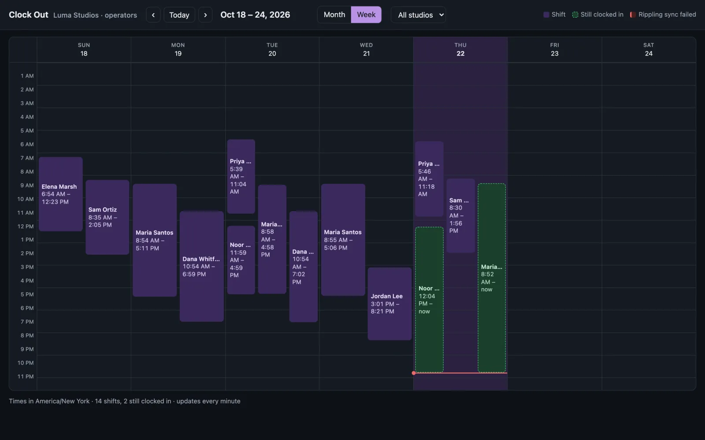Click the Shift legend swatch
The image size is (705, 440).
546,15
